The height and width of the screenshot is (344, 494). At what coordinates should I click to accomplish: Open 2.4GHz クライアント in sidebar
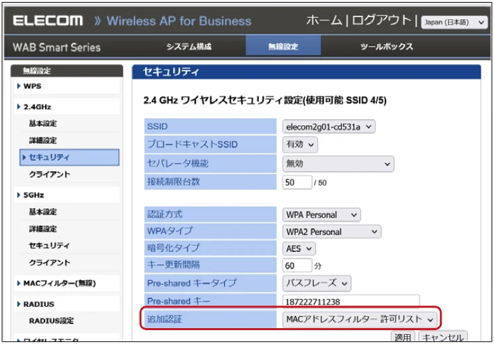[x=50, y=175]
